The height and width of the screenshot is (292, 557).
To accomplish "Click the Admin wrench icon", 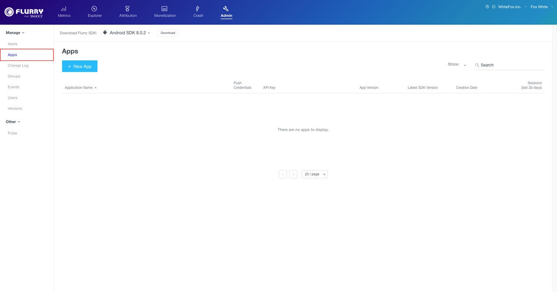I will click(x=226, y=9).
